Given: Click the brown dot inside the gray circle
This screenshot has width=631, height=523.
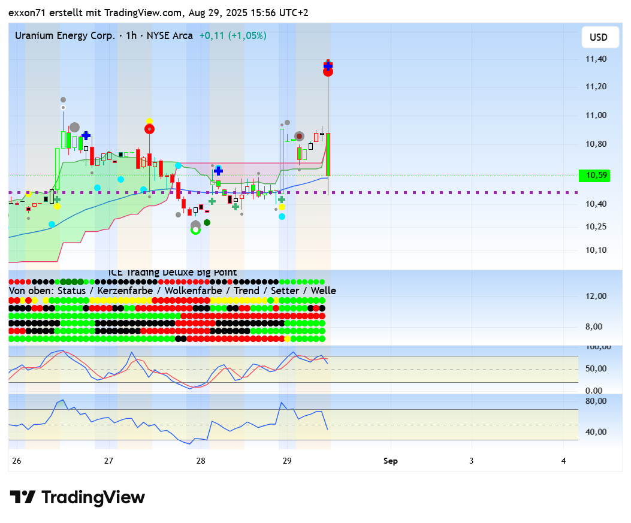Looking at the screenshot, I should point(299,137).
